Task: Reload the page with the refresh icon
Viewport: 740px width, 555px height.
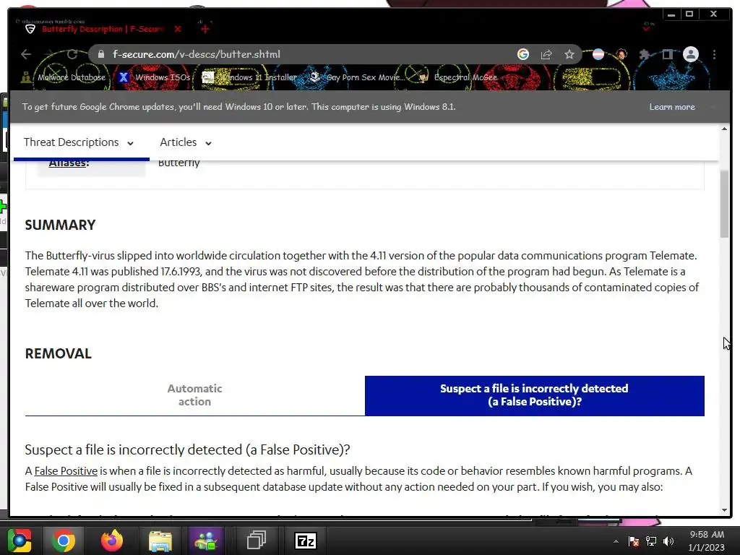Action: coord(72,54)
